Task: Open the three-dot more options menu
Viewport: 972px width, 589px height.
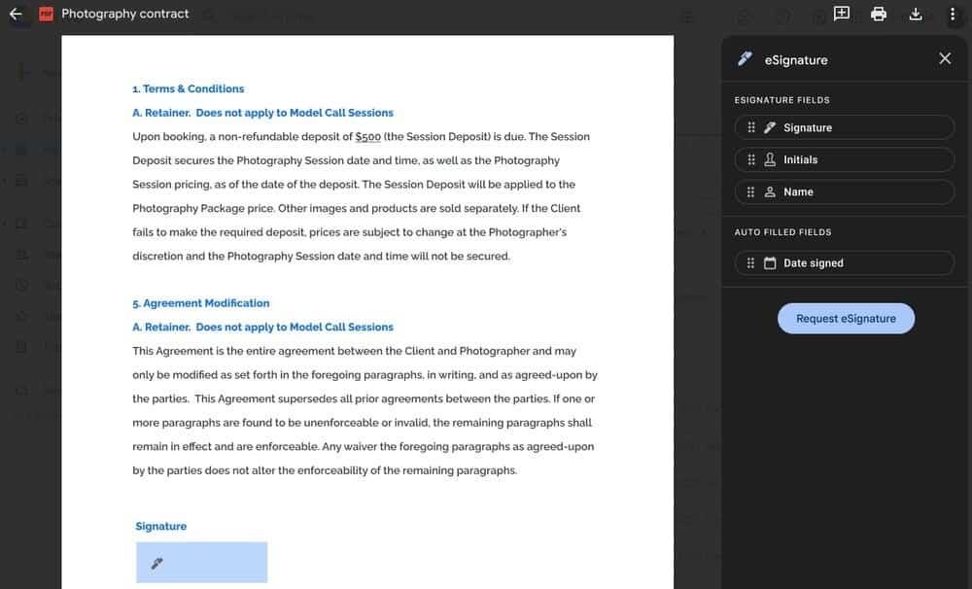Action: (951, 14)
